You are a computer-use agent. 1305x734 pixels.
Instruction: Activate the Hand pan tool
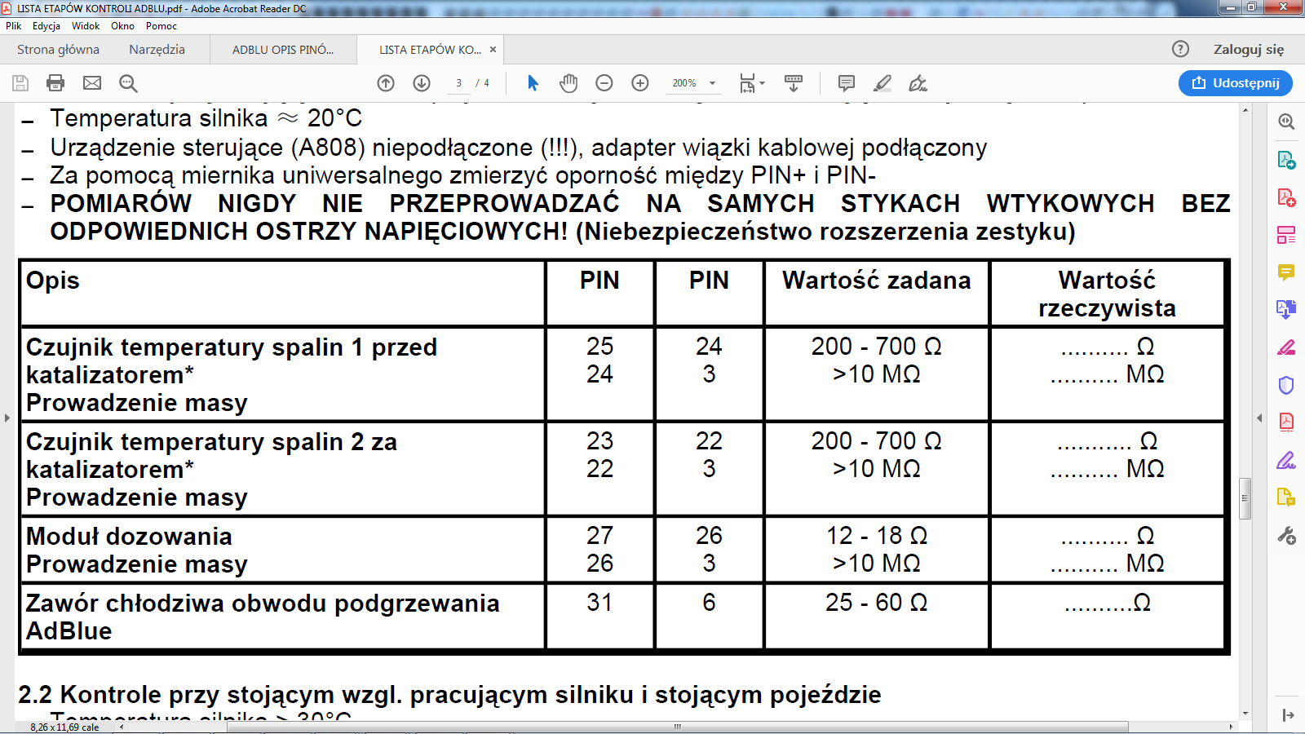(568, 83)
